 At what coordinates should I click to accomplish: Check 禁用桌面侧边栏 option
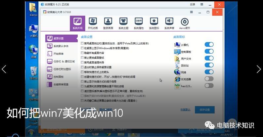click(82, 43)
